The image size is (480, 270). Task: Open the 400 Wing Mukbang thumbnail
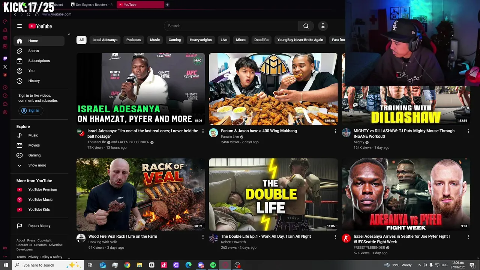pyautogui.click(x=273, y=89)
